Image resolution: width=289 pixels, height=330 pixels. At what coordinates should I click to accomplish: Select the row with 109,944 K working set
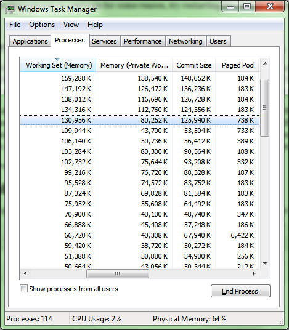[x=140, y=131]
